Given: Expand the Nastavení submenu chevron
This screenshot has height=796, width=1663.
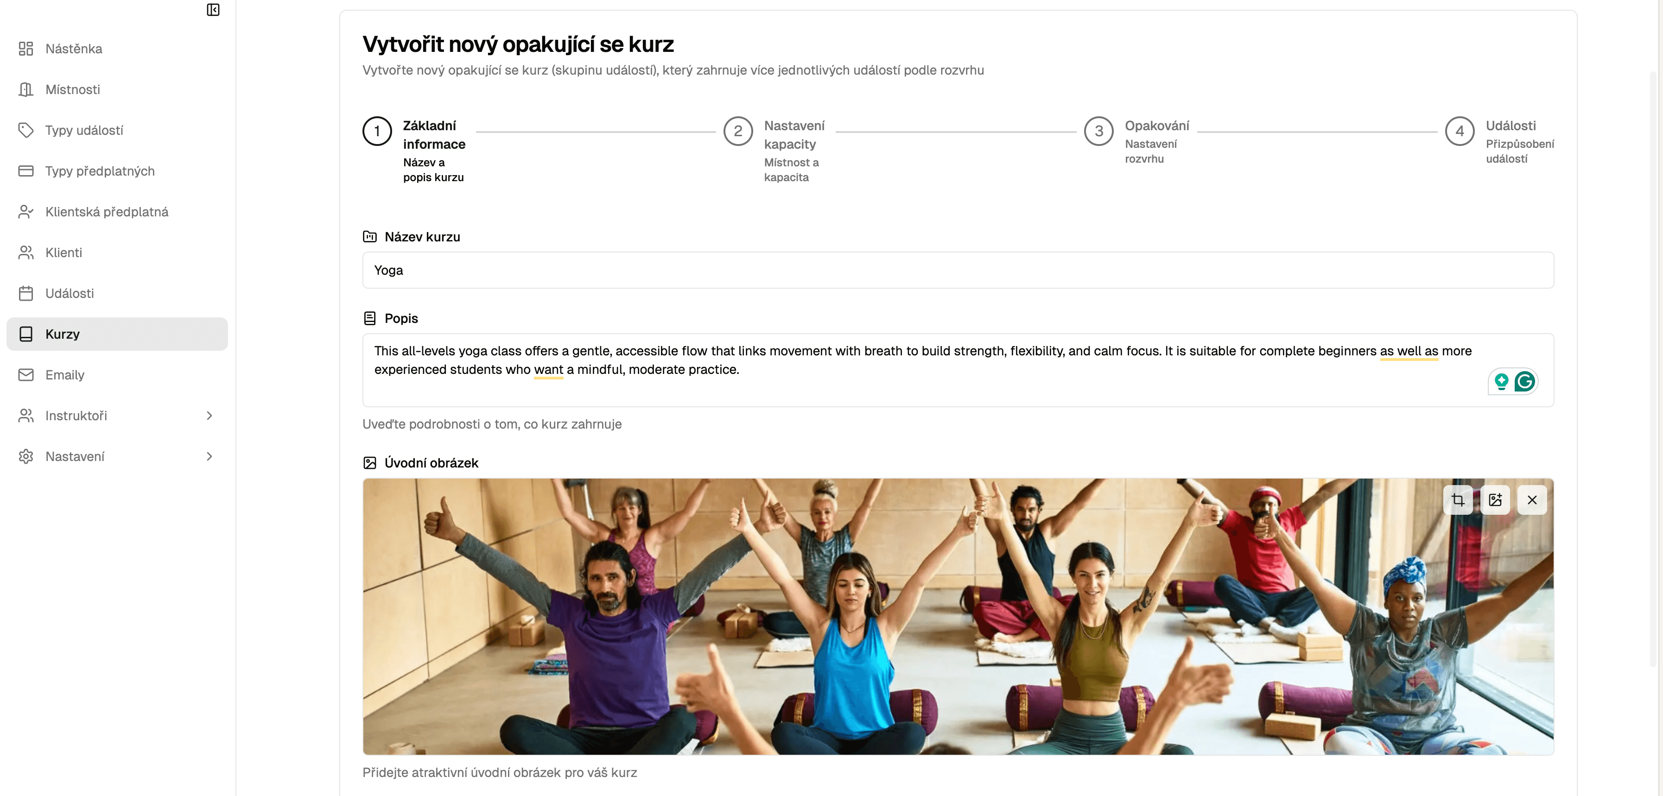Looking at the screenshot, I should point(209,456).
